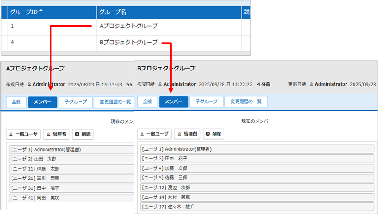The height and width of the screenshot is (214, 378).
Task: Switch to 全般 tab in B group panel
Action: point(147,102)
